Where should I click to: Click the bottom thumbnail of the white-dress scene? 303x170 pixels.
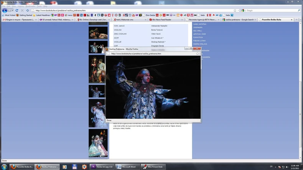point(98,143)
